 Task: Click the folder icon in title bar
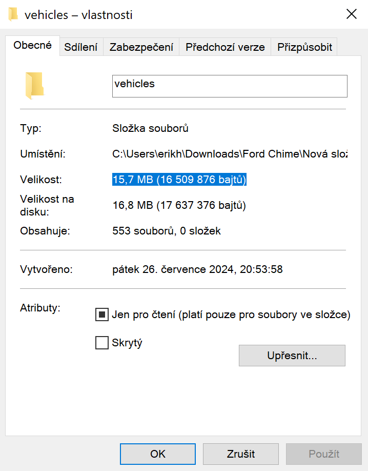[x=13, y=14]
